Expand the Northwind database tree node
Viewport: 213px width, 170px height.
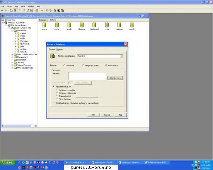(x=15, y=44)
